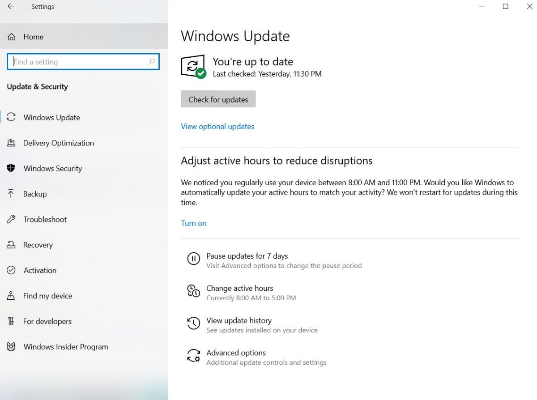Click the history icon beside View update history

(x=193, y=323)
